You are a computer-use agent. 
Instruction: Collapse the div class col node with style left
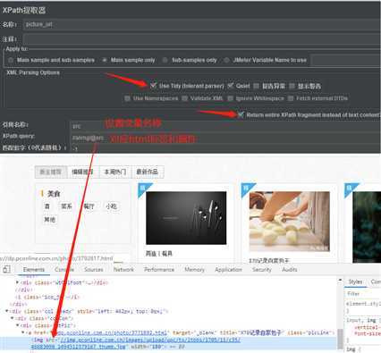point(7,311)
